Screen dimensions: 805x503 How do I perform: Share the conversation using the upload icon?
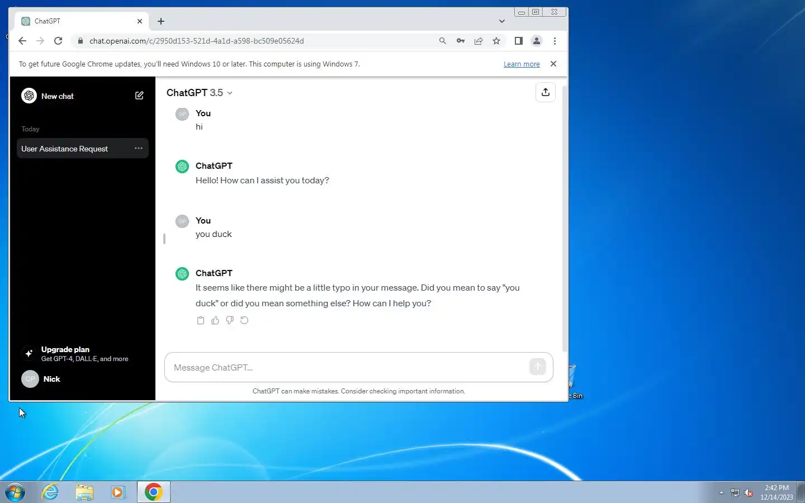546,92
